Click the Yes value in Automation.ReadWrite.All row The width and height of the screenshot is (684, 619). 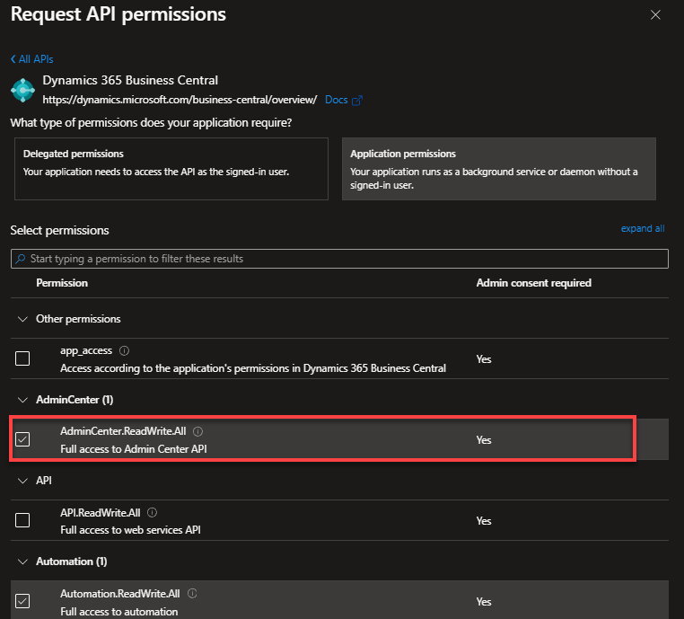click(484, 602)
